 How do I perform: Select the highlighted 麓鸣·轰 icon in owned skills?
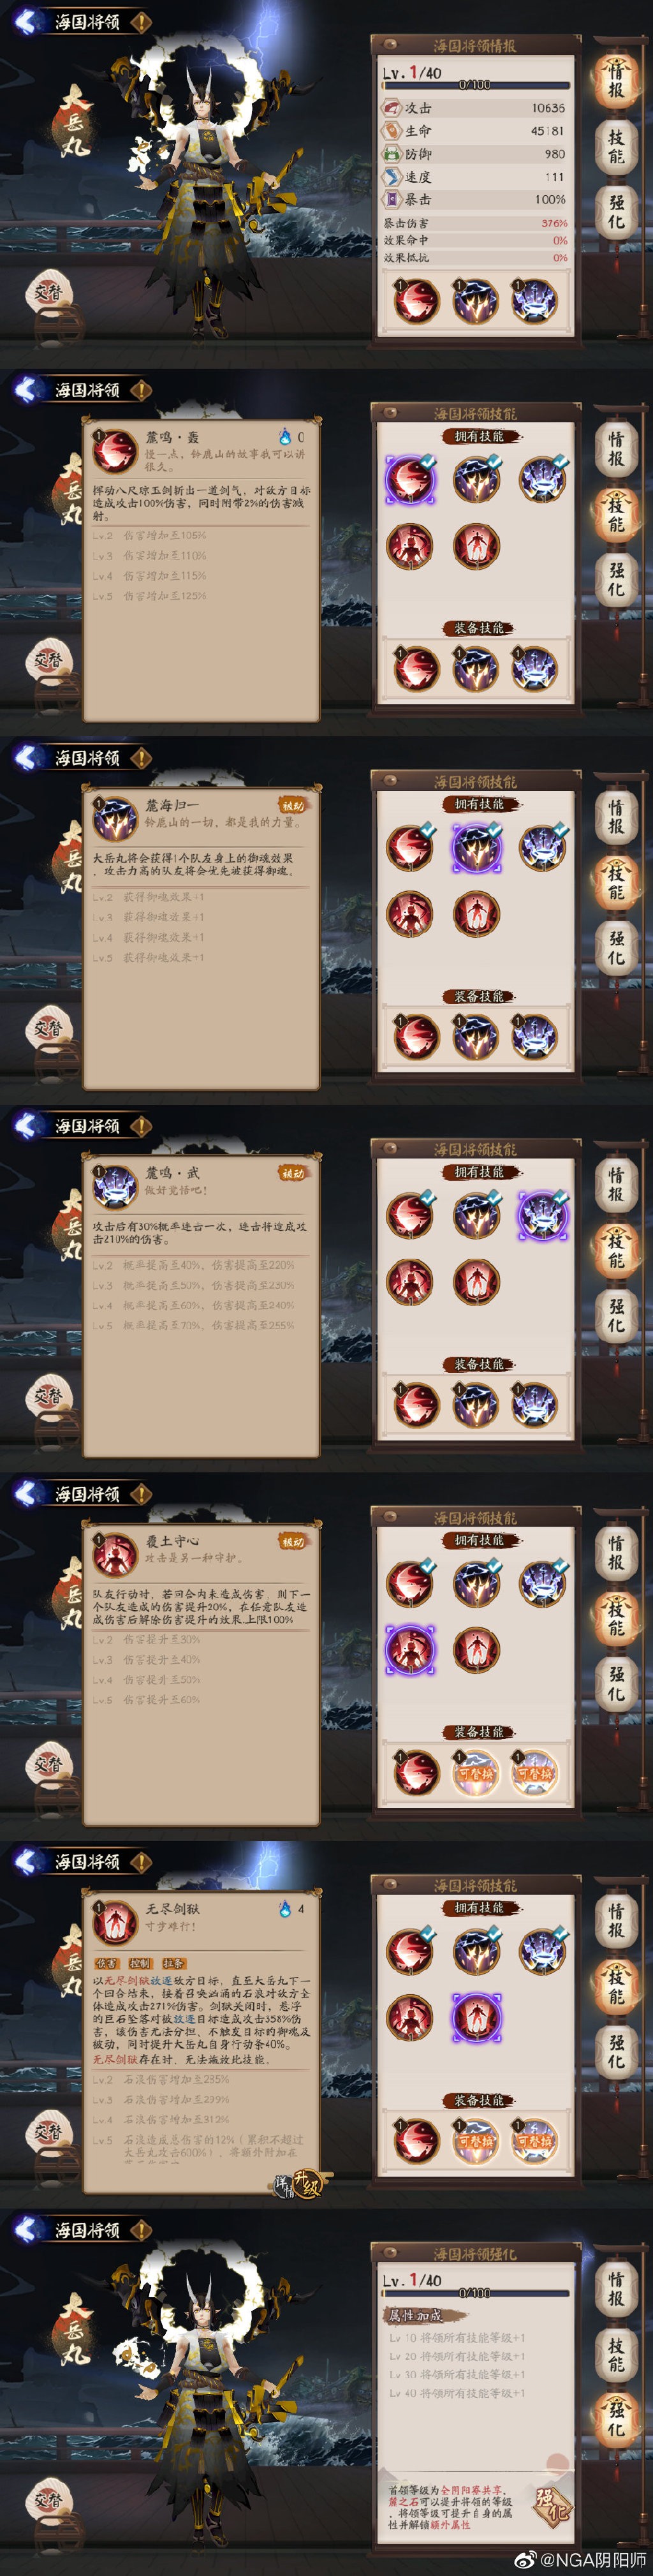[410, 478]
